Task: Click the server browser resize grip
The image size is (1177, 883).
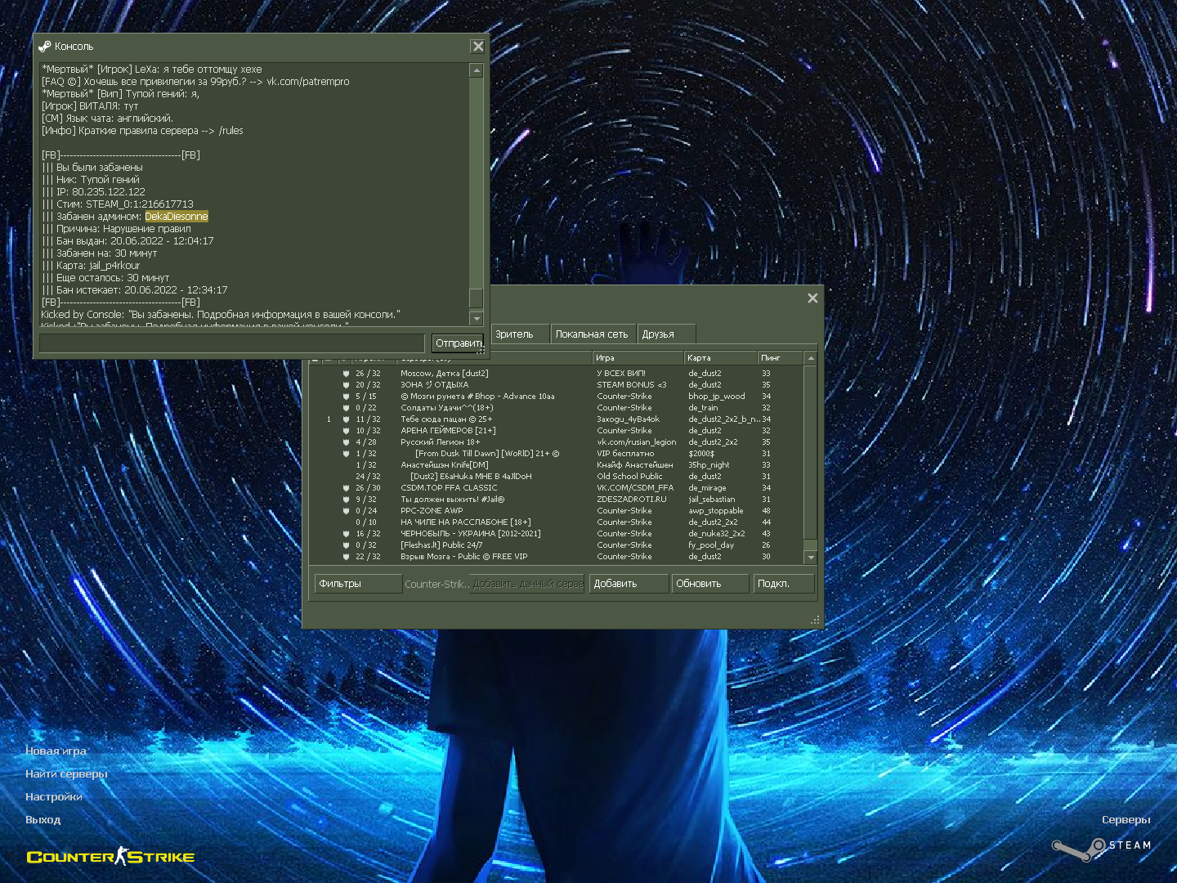Action: pos(815,621)
